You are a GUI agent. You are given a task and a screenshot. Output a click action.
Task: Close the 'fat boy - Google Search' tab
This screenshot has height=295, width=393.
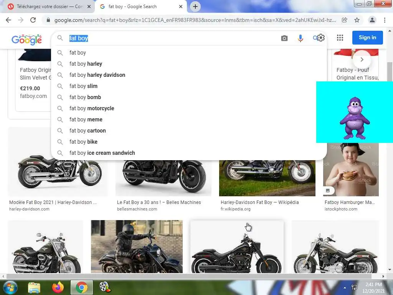(x=181, y=7)
